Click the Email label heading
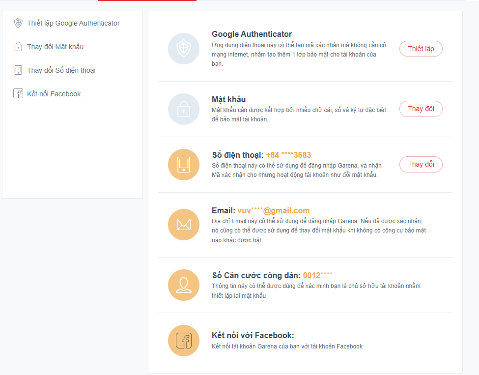Screen dimensions: 479x375 [x=224, y=210]
